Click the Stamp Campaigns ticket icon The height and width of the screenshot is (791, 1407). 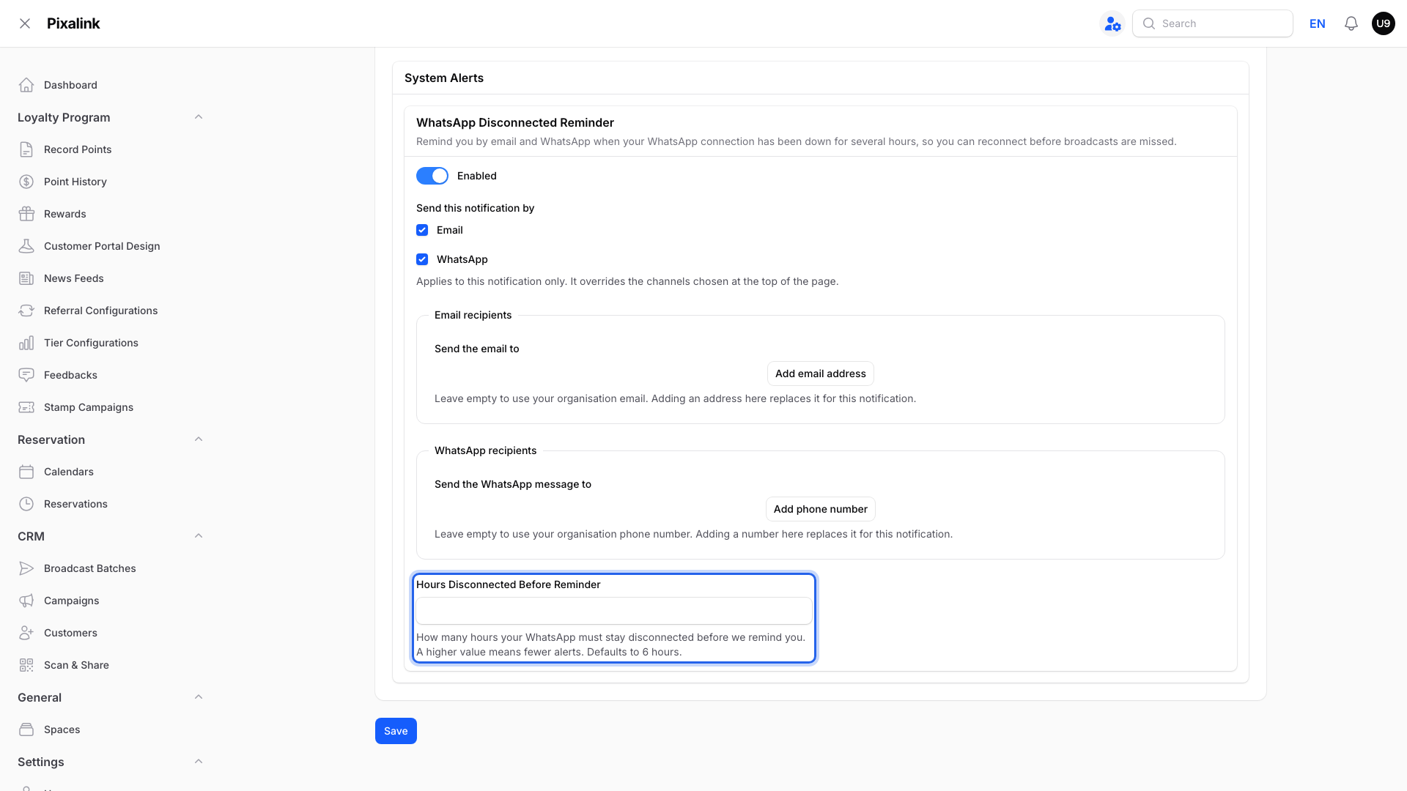tap(26, 407)
